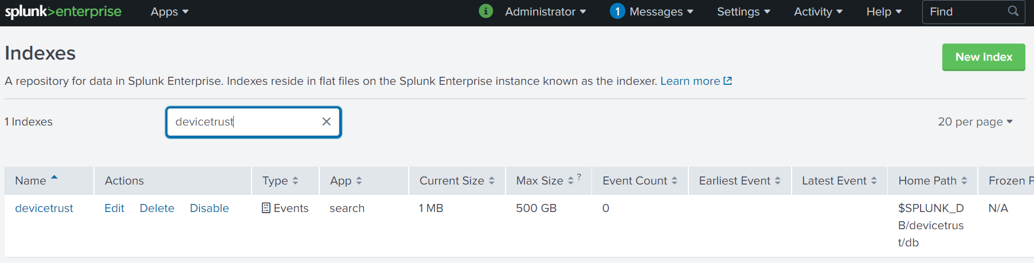Image resolution: width=1034 pixels, height=263 pixels.
Task: Click the Splunk Enterprise logo
Action: coord(63,11)
